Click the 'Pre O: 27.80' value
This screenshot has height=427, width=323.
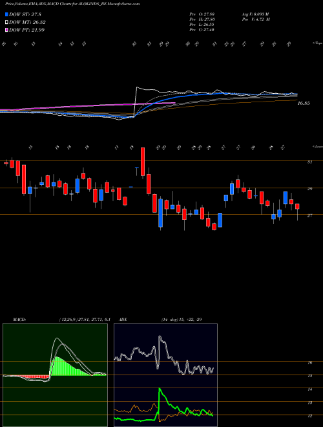tap(202, 14)
